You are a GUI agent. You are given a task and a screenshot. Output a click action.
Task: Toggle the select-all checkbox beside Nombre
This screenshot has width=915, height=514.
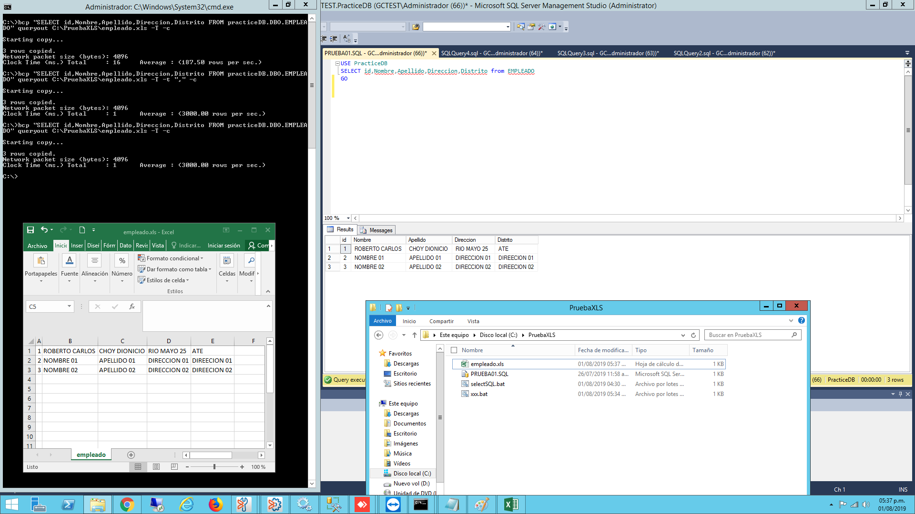[454, 350]
